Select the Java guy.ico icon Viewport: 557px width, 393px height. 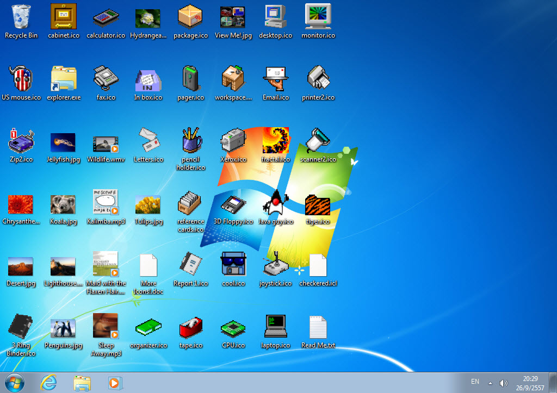pyautogui.click(x=276, y=204)
